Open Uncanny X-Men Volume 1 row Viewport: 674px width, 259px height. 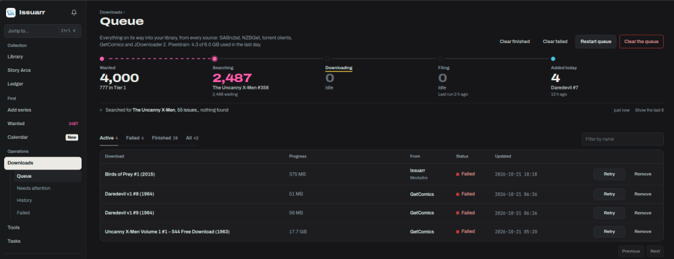coord(167,231)
